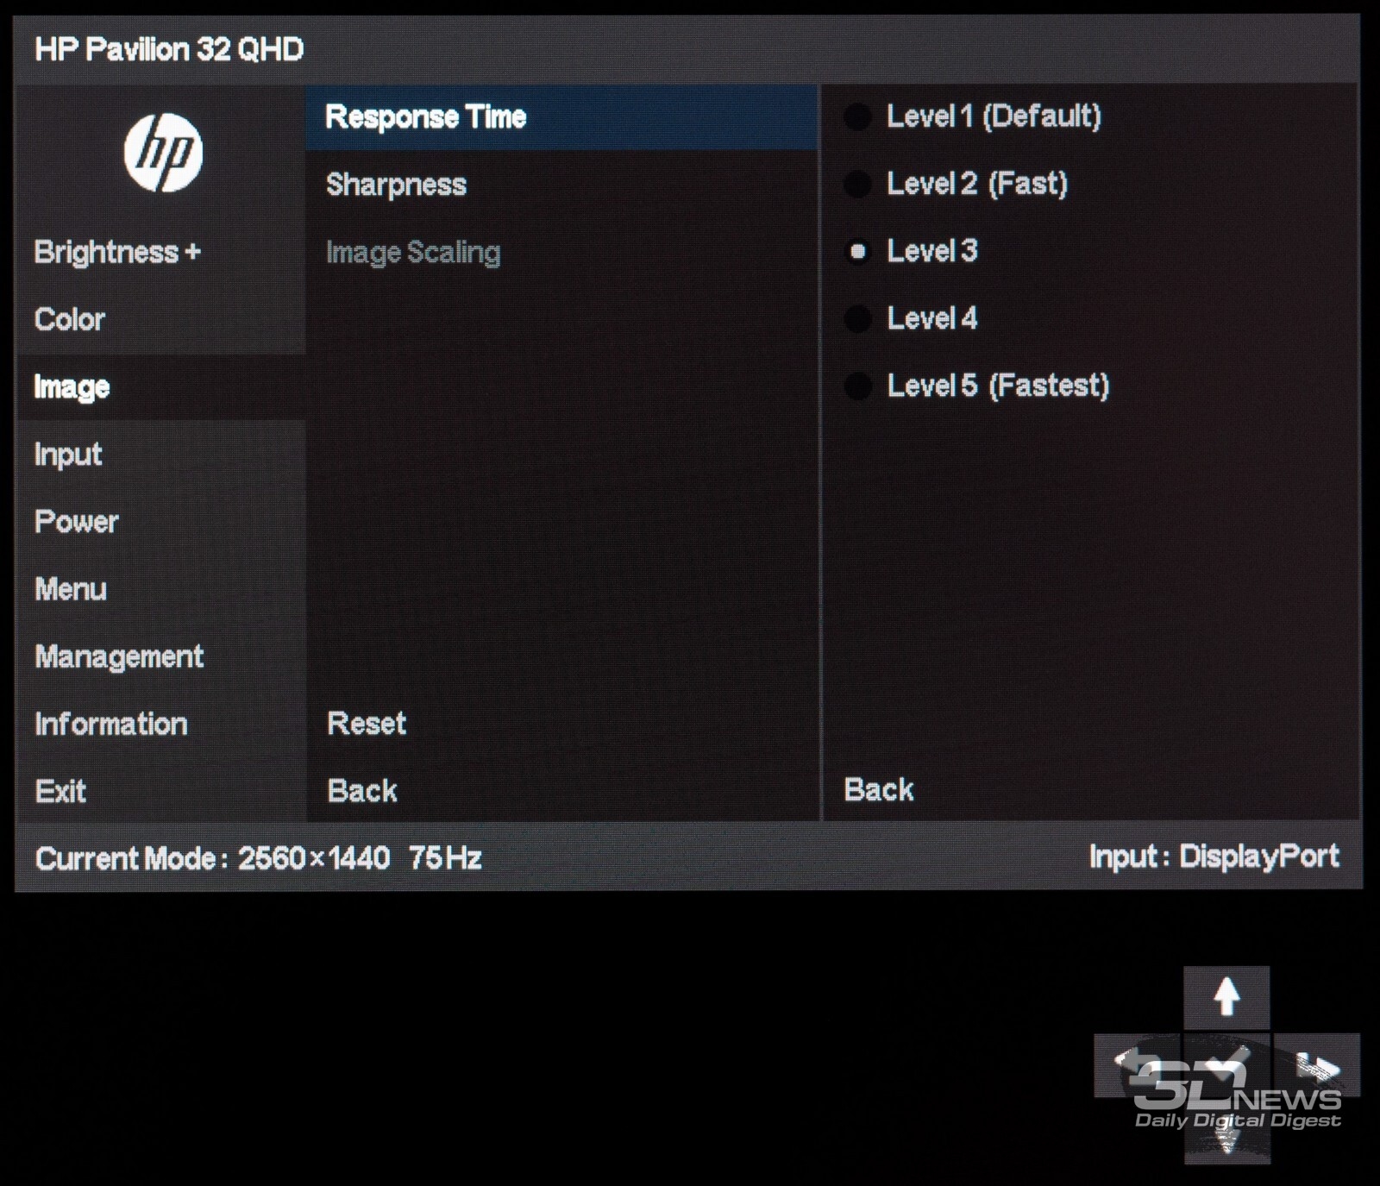Select the Response Time option
Image resolution: width=1380 pixels, height=1186 pixels.
click(x=561, y=117)
